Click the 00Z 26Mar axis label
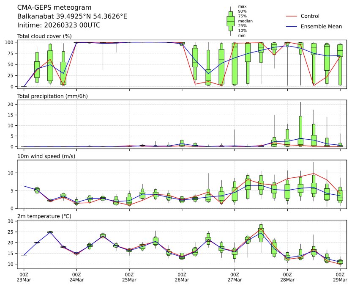The width and height of the screenshot is (352, 287). point(182,277)
